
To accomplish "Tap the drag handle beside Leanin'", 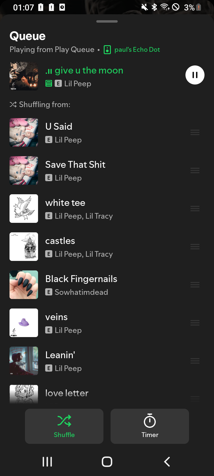I will tap(195, 361).
